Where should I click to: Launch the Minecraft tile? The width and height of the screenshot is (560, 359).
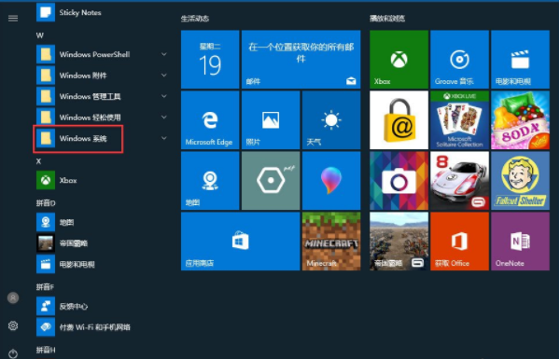tap(331, 242)
